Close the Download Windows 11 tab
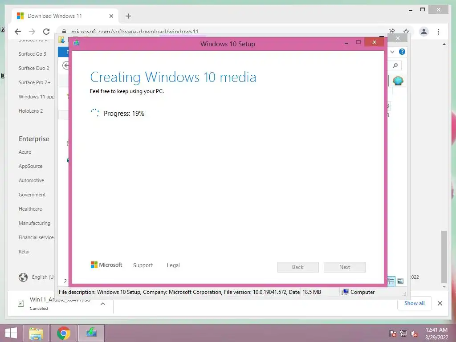Viewport: 456px width, 342px height. [111, 16]
